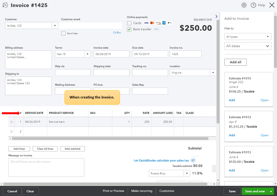Click the sales tax swap arrows icon
277x196 pixels.
click(x=193, y=160)
